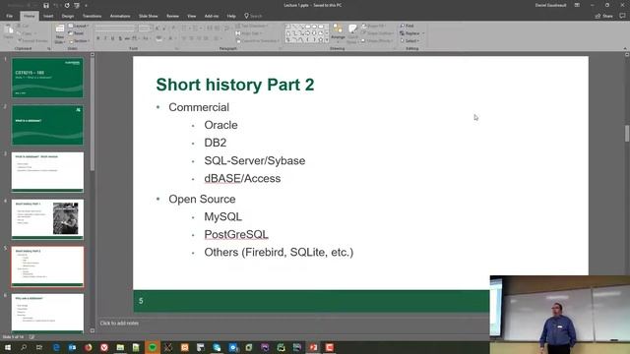Switch to the Slide Show tab

(x=149, y=16)
